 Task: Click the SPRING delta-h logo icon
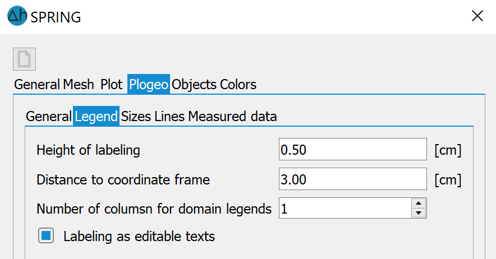tap(17, 16)
